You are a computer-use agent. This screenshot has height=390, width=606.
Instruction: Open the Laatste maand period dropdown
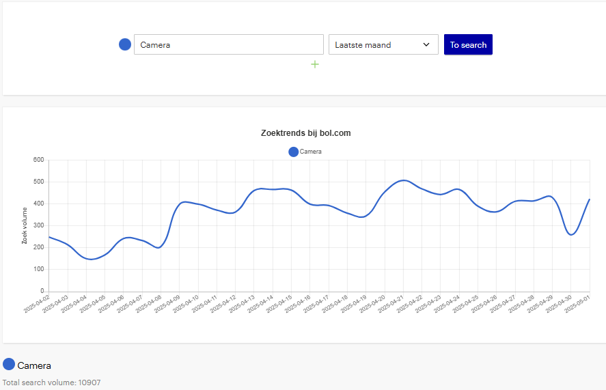[383, 44]
